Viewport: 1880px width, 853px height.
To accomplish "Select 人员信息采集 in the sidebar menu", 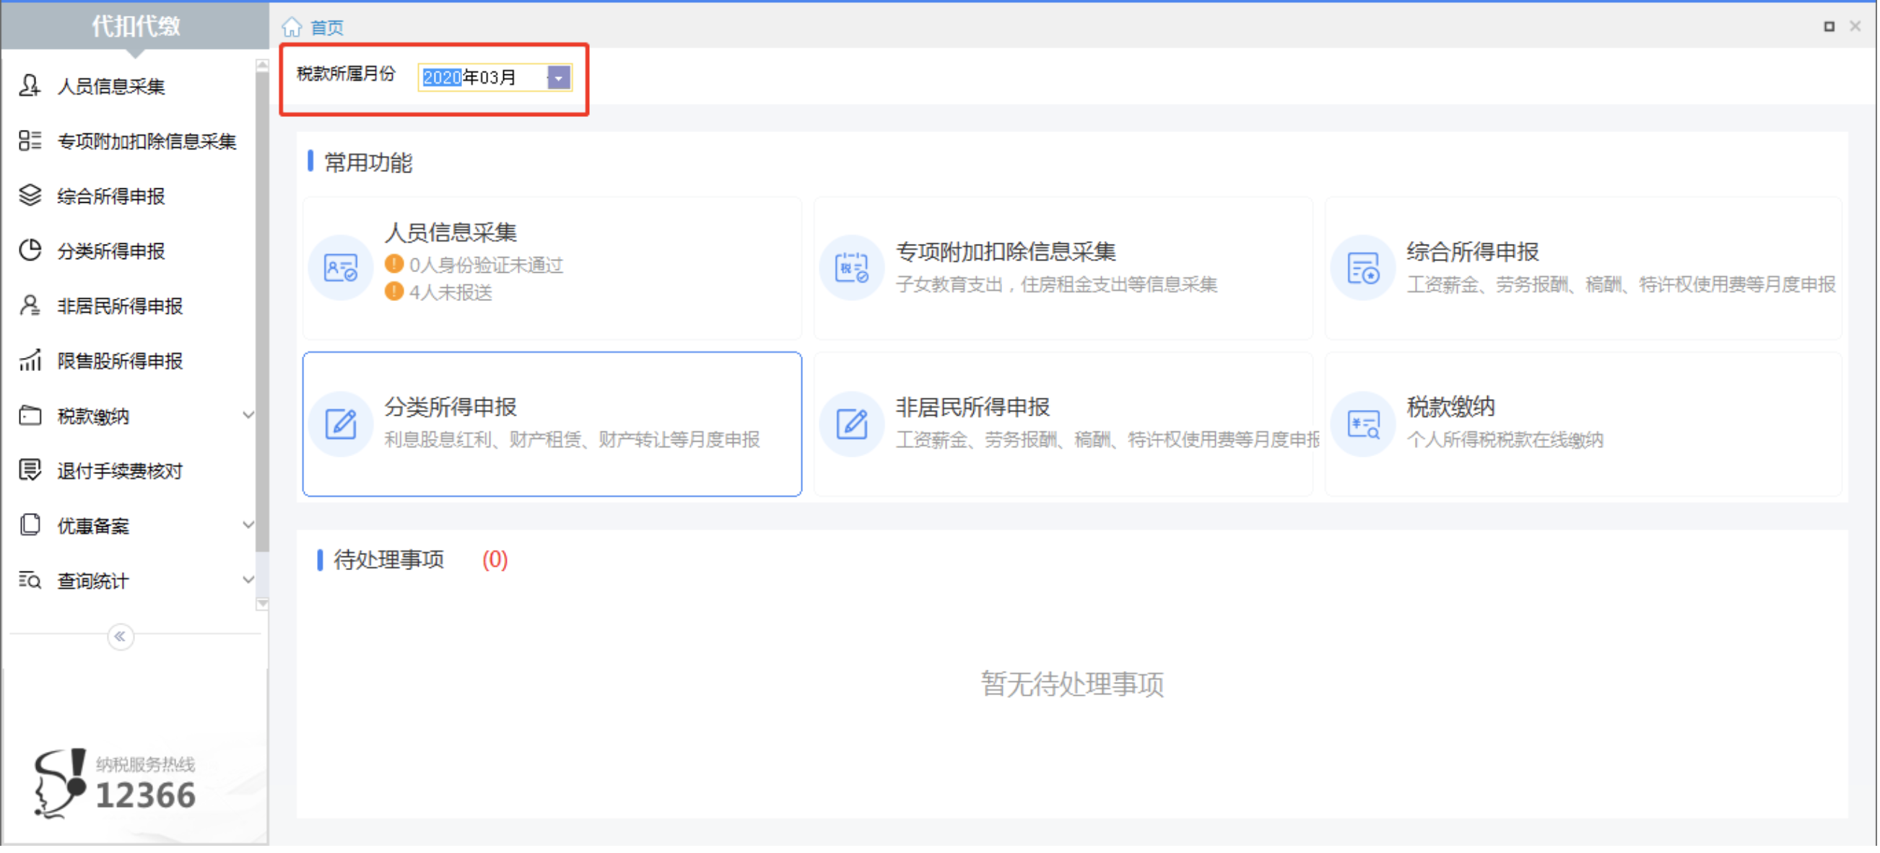I will click(x=111, y=86).
